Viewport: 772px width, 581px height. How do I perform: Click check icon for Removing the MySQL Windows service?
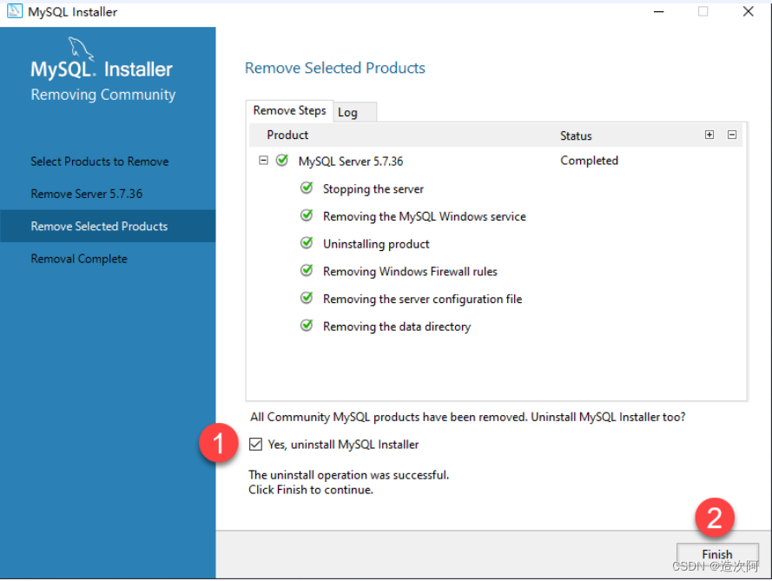tap(307, 215)
